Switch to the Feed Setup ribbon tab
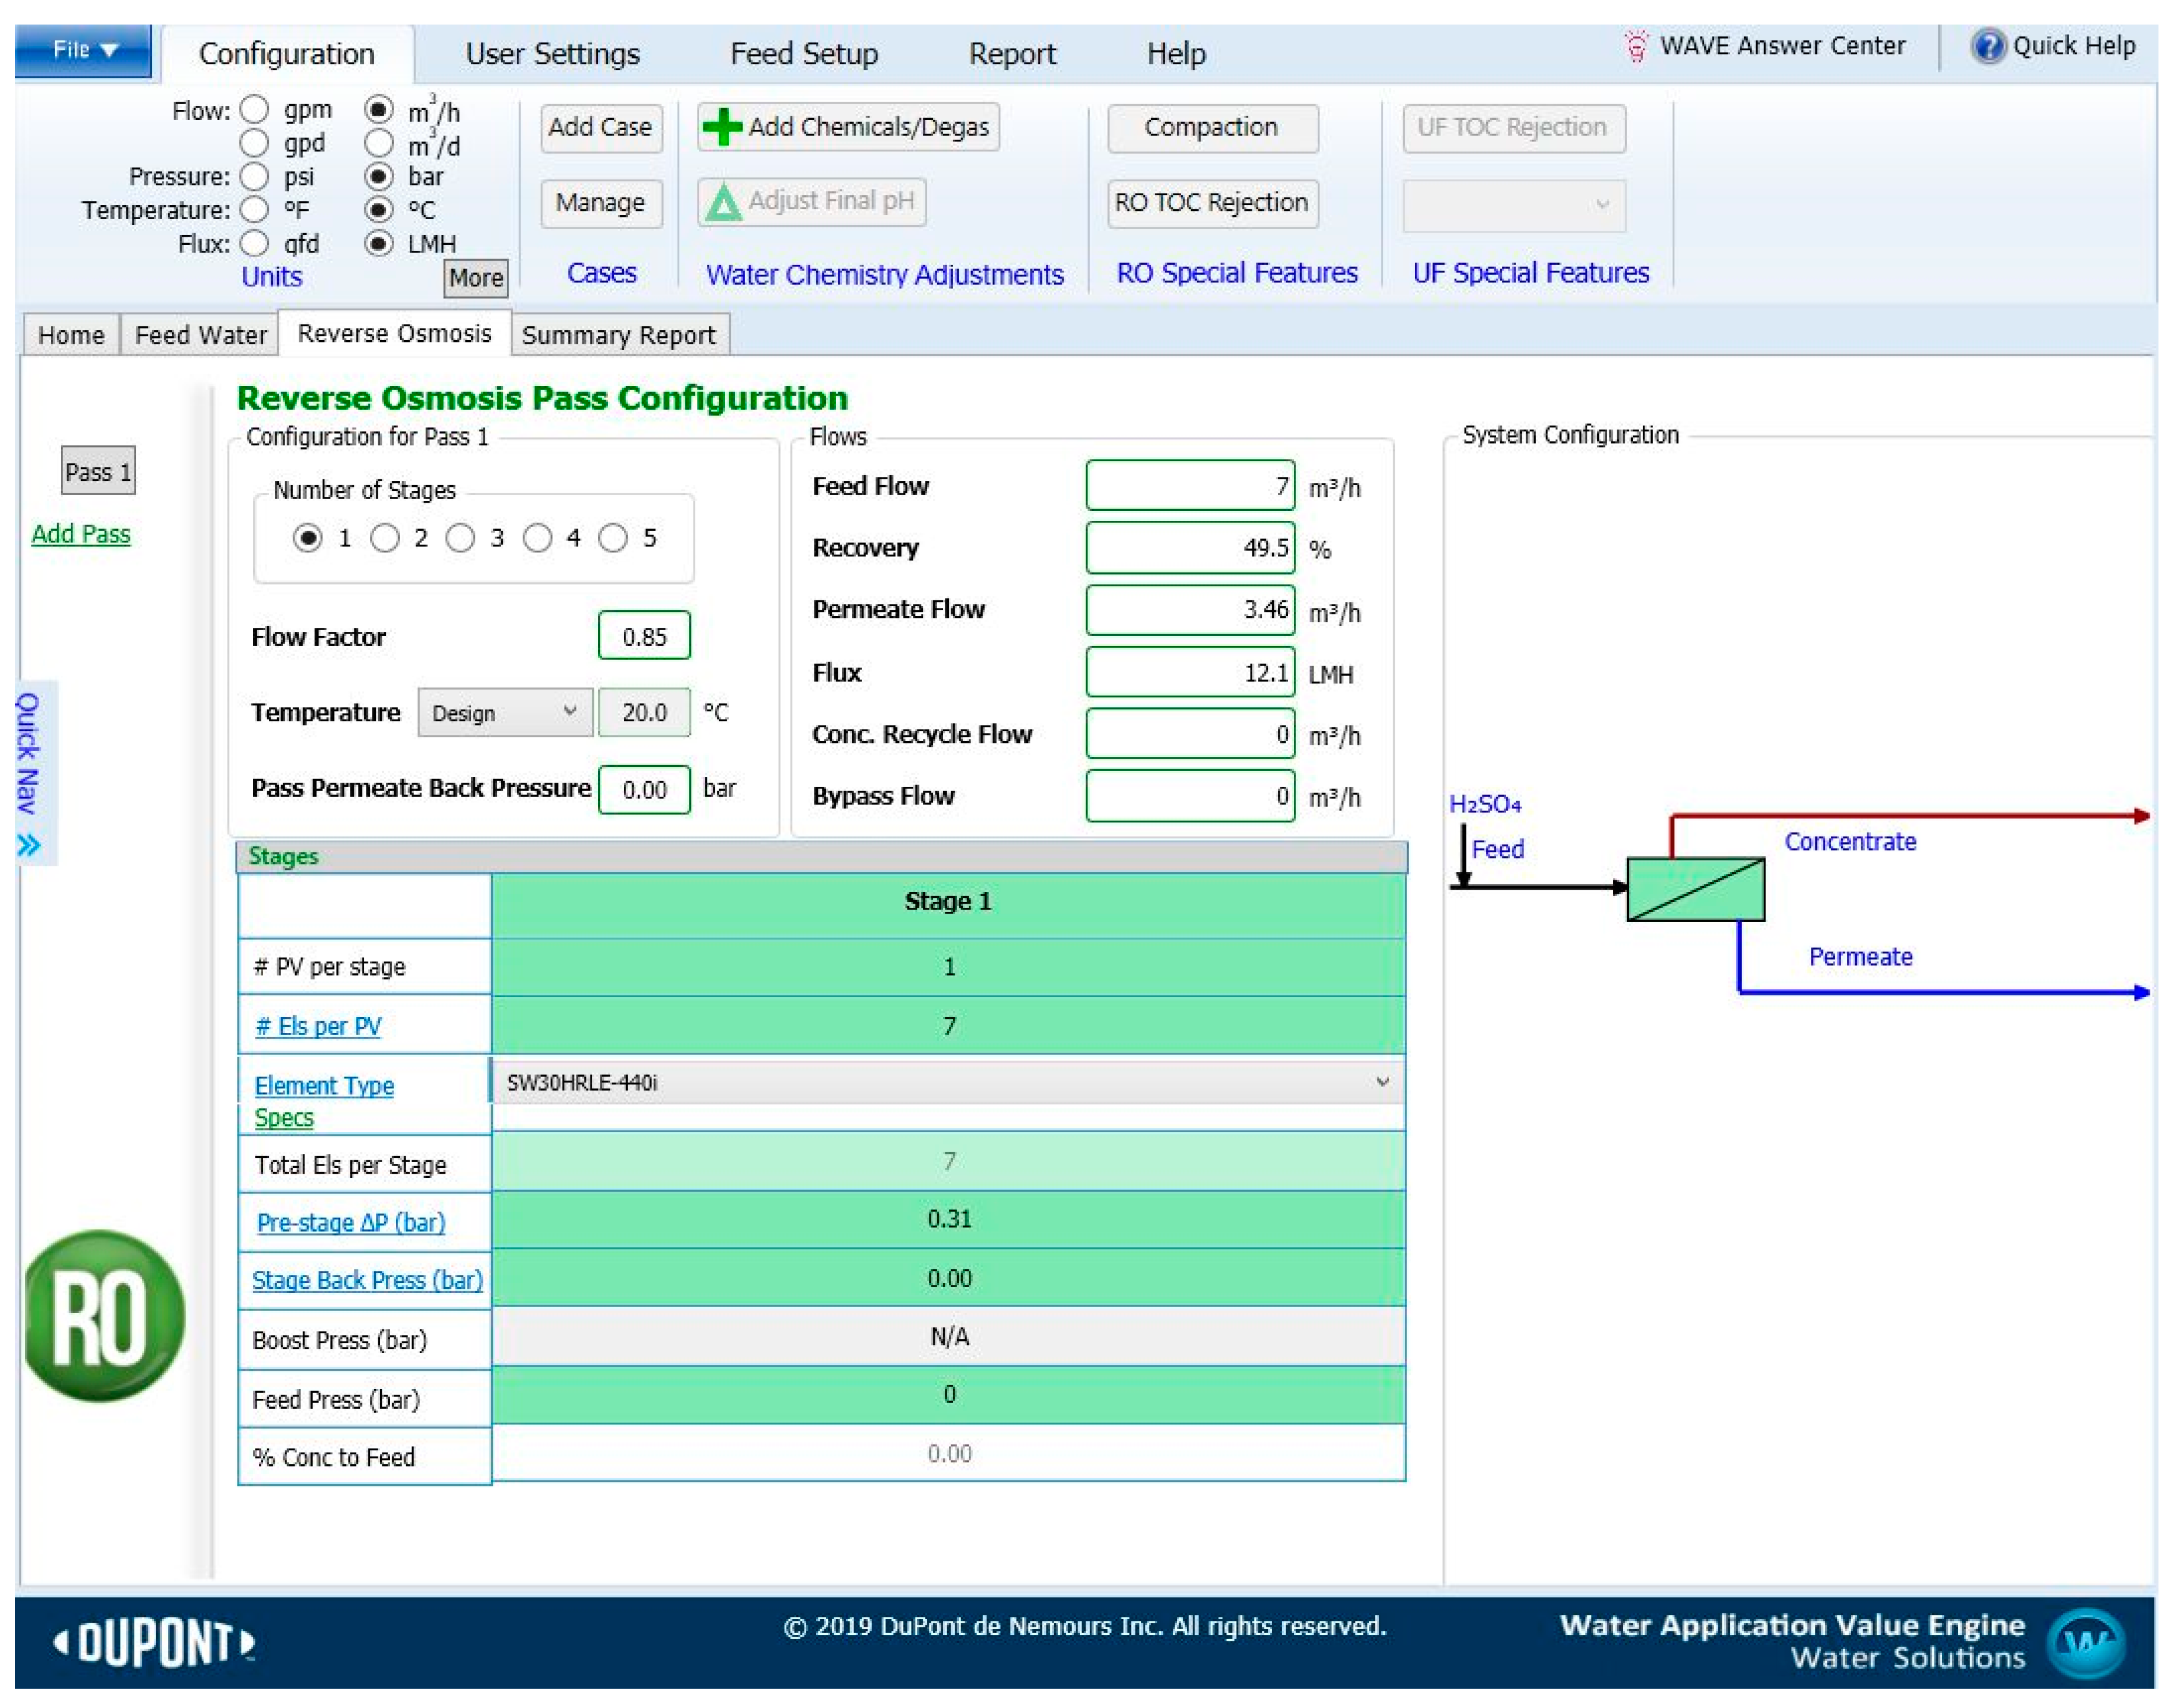The image size is (2169, 1708). (803, 54)
